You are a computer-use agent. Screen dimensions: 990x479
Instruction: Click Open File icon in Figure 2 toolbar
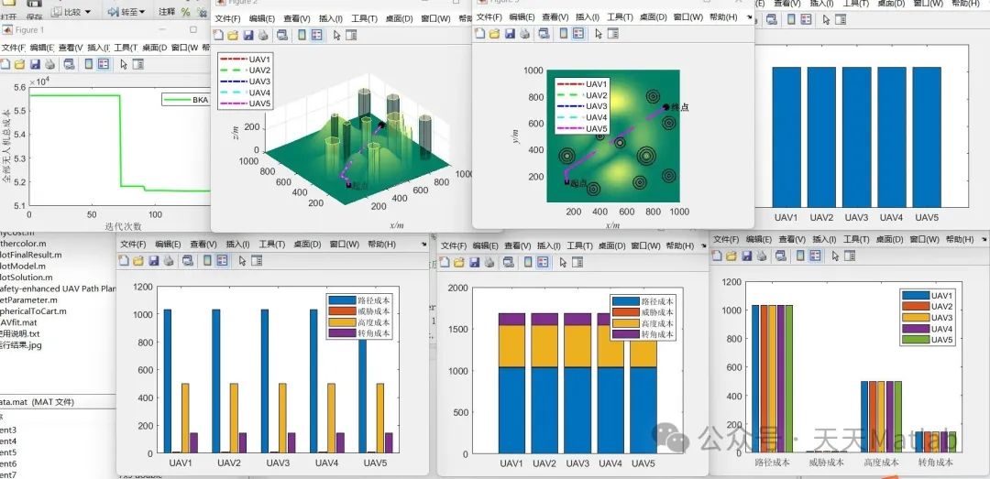coord(233,35)
